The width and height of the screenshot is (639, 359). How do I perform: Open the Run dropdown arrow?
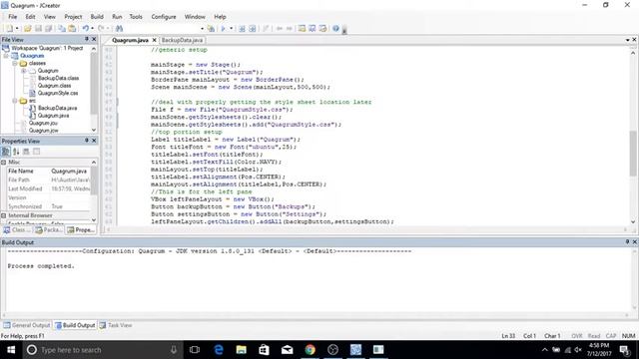(x=231, y=29)
